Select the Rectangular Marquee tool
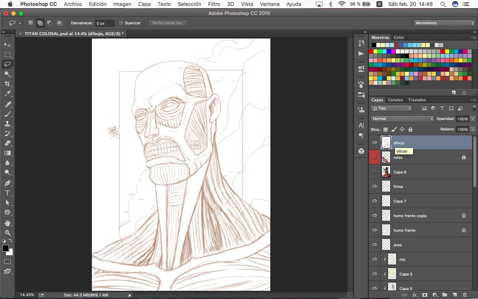478x299 pixels. point(7,55)
